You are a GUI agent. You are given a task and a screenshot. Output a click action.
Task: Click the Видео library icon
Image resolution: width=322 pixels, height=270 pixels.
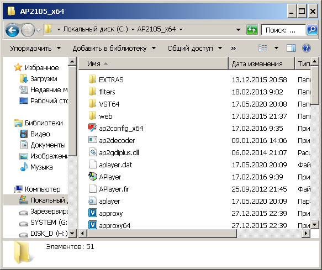pyautogui.click(x=24, y=134)
